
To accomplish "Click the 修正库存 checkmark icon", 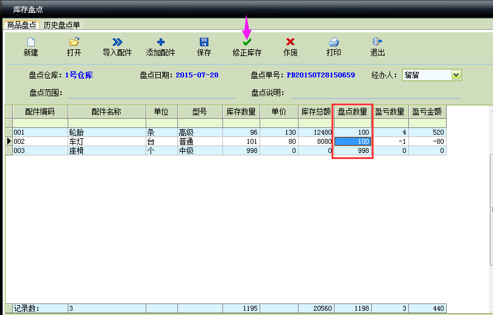I will [247, 42].
